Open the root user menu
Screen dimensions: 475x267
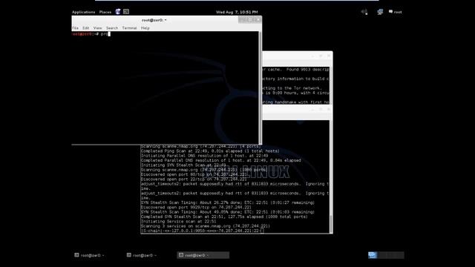(x=396, y=12)
